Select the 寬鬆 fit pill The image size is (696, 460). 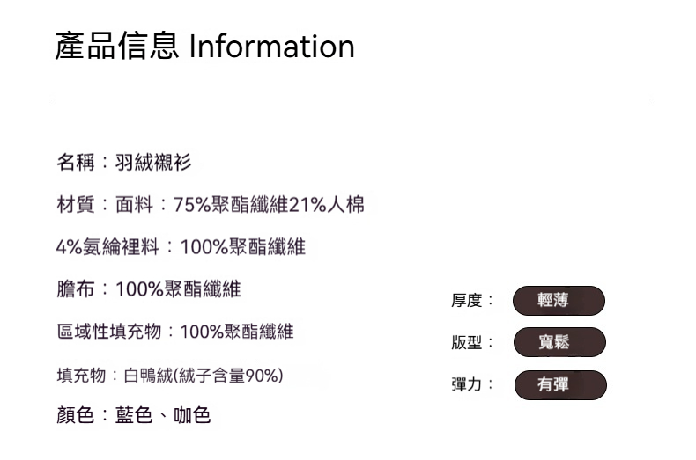559,342
